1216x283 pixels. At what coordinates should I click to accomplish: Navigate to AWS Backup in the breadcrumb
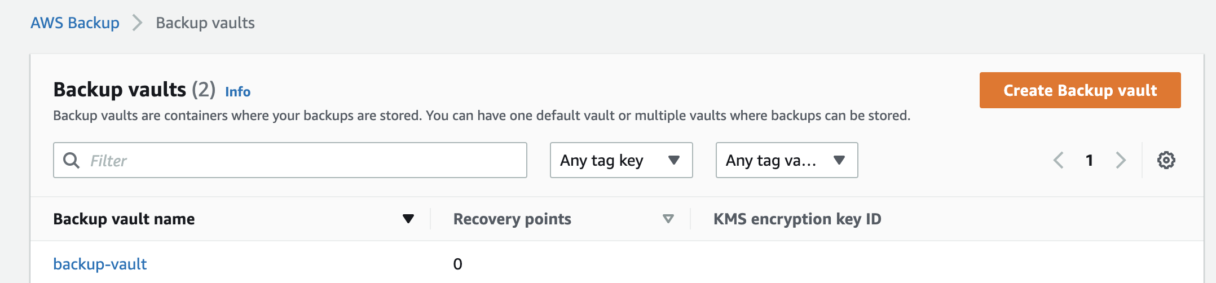pos(75,23)
